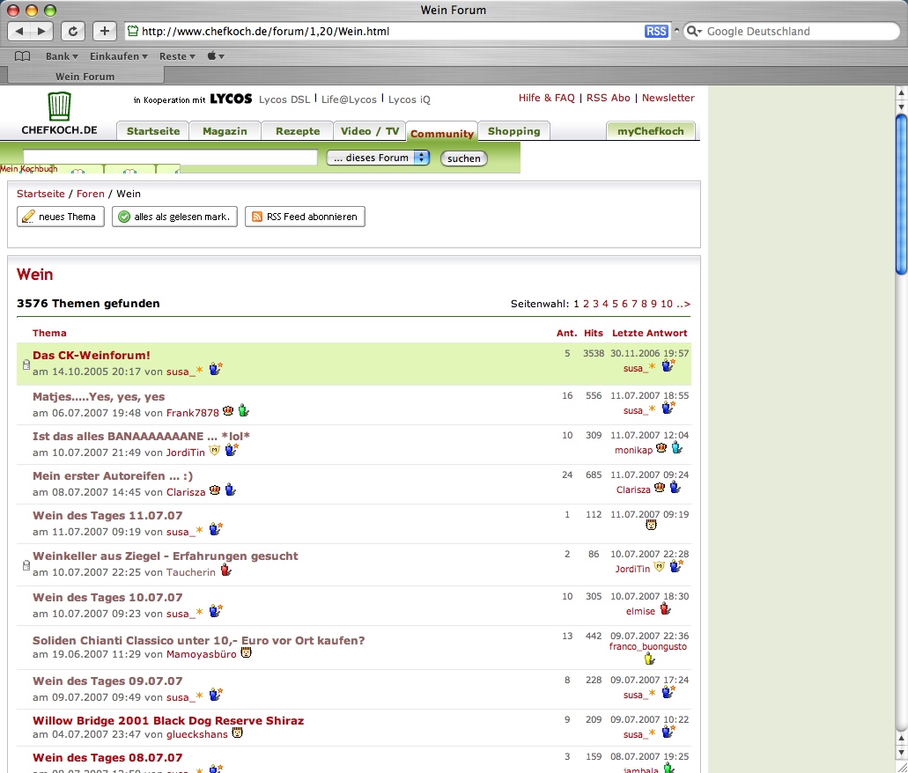Viewport: 908px width, 773px height.
Task: Click the smiley icon next to Mamoyasbüro
Action: click(247, 653)
